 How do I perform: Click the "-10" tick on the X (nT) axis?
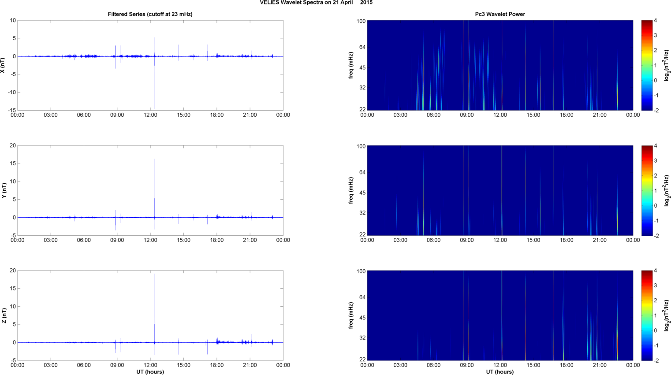[12, 92]
